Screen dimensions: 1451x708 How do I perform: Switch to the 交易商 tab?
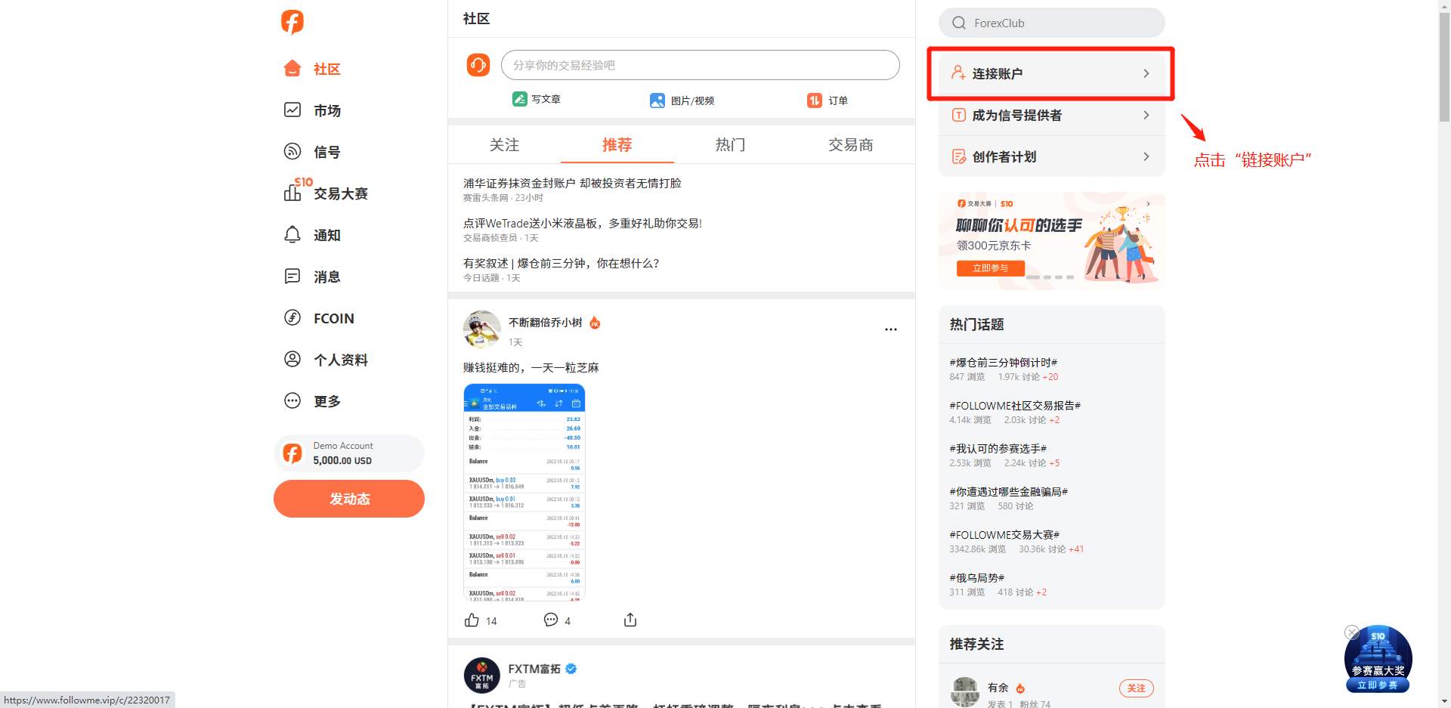click(850, 144)
